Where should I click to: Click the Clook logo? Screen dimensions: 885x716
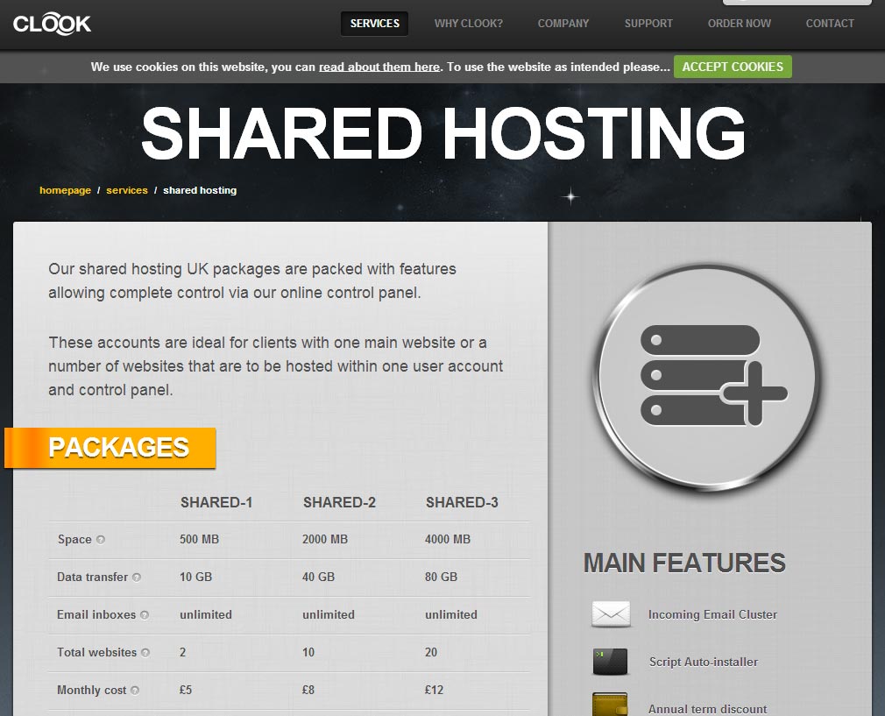[x=52, y=24]
